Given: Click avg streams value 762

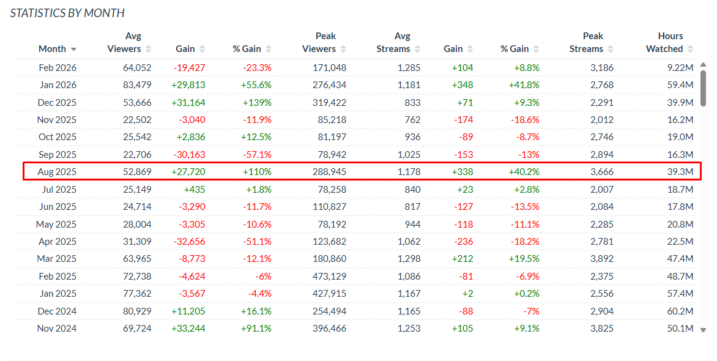Looking at the screenshot, I should point(412,120).
